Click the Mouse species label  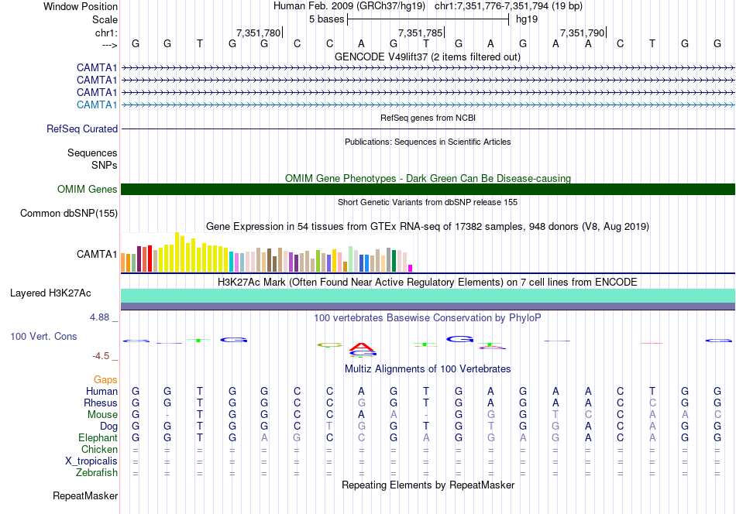(x=102, y=415)
